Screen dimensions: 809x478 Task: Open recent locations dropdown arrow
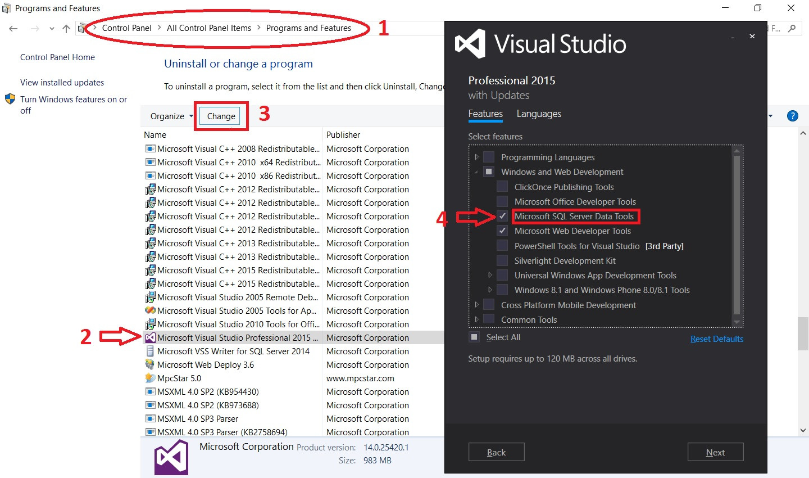point(52,29)
